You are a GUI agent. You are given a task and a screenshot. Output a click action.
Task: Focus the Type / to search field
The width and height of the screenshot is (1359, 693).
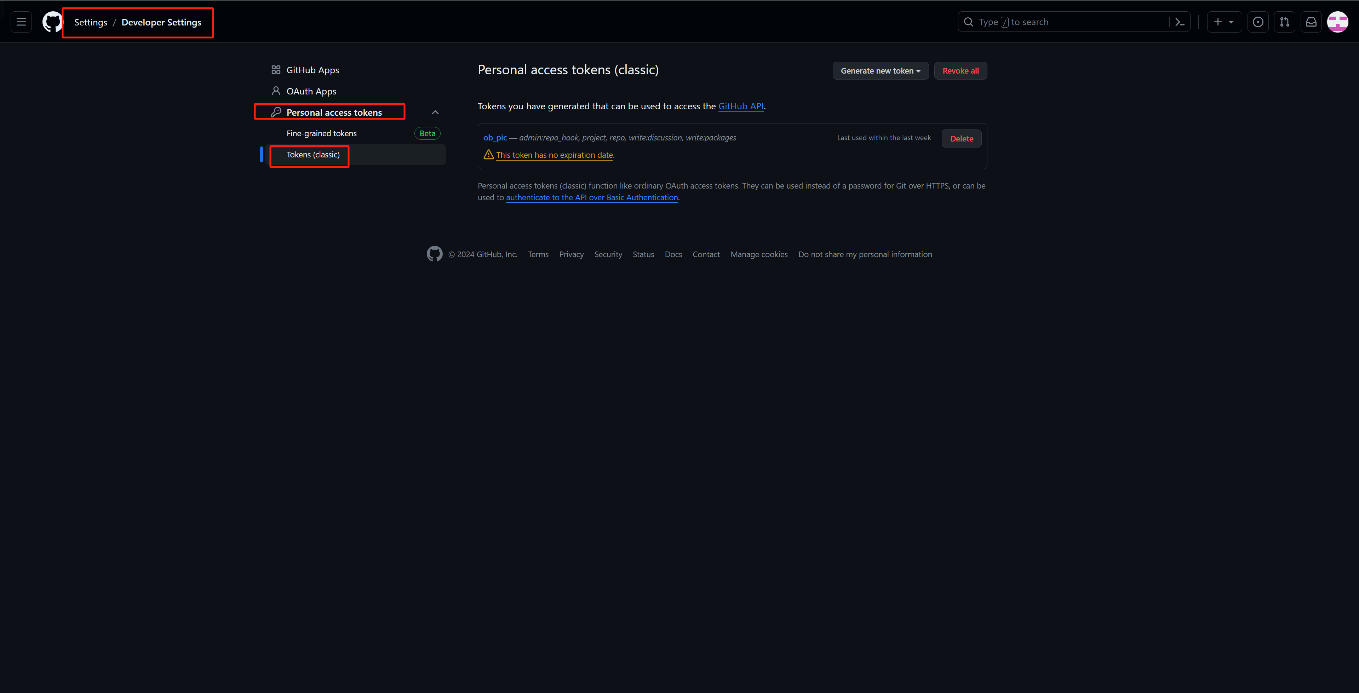click(1066, 22)
